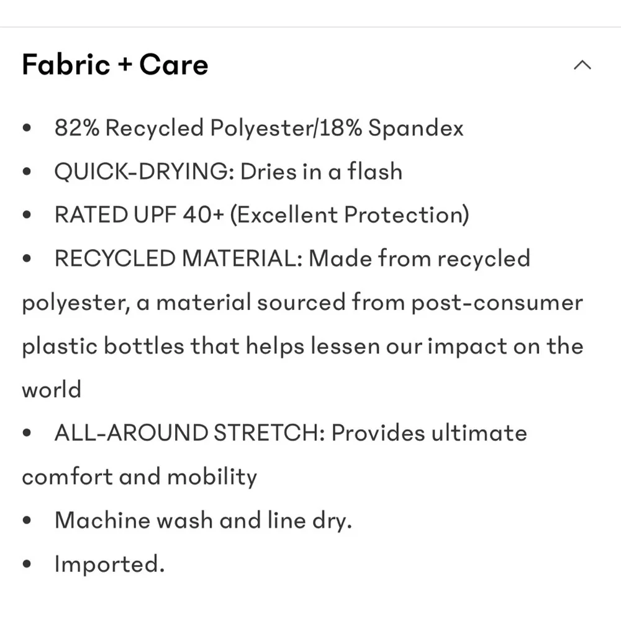Click the Imported bullet text
The height and width of the screenshot is (621, 621).
click(109, 564)
